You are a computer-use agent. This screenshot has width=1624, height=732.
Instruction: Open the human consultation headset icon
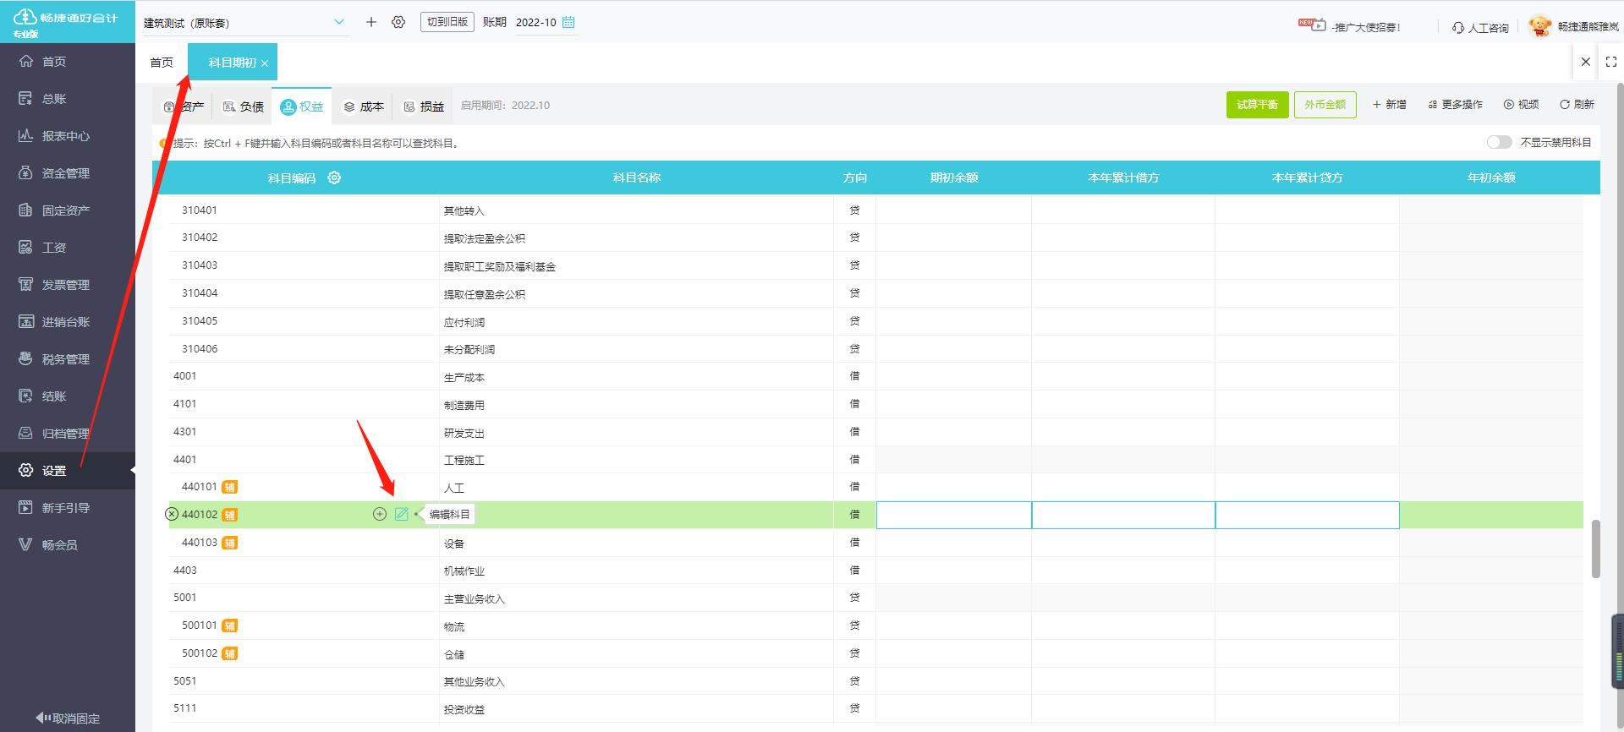click(1458, 28)
